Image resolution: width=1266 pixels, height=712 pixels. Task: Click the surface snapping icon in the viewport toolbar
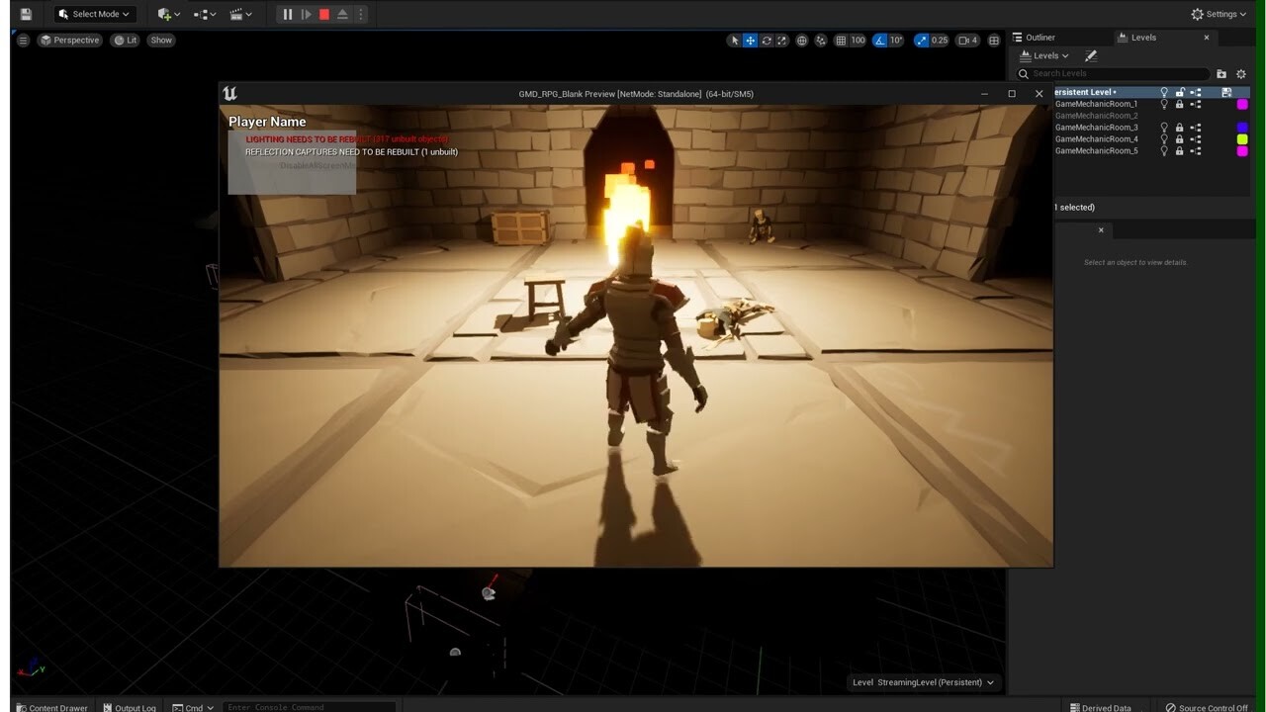coord(820,41)
